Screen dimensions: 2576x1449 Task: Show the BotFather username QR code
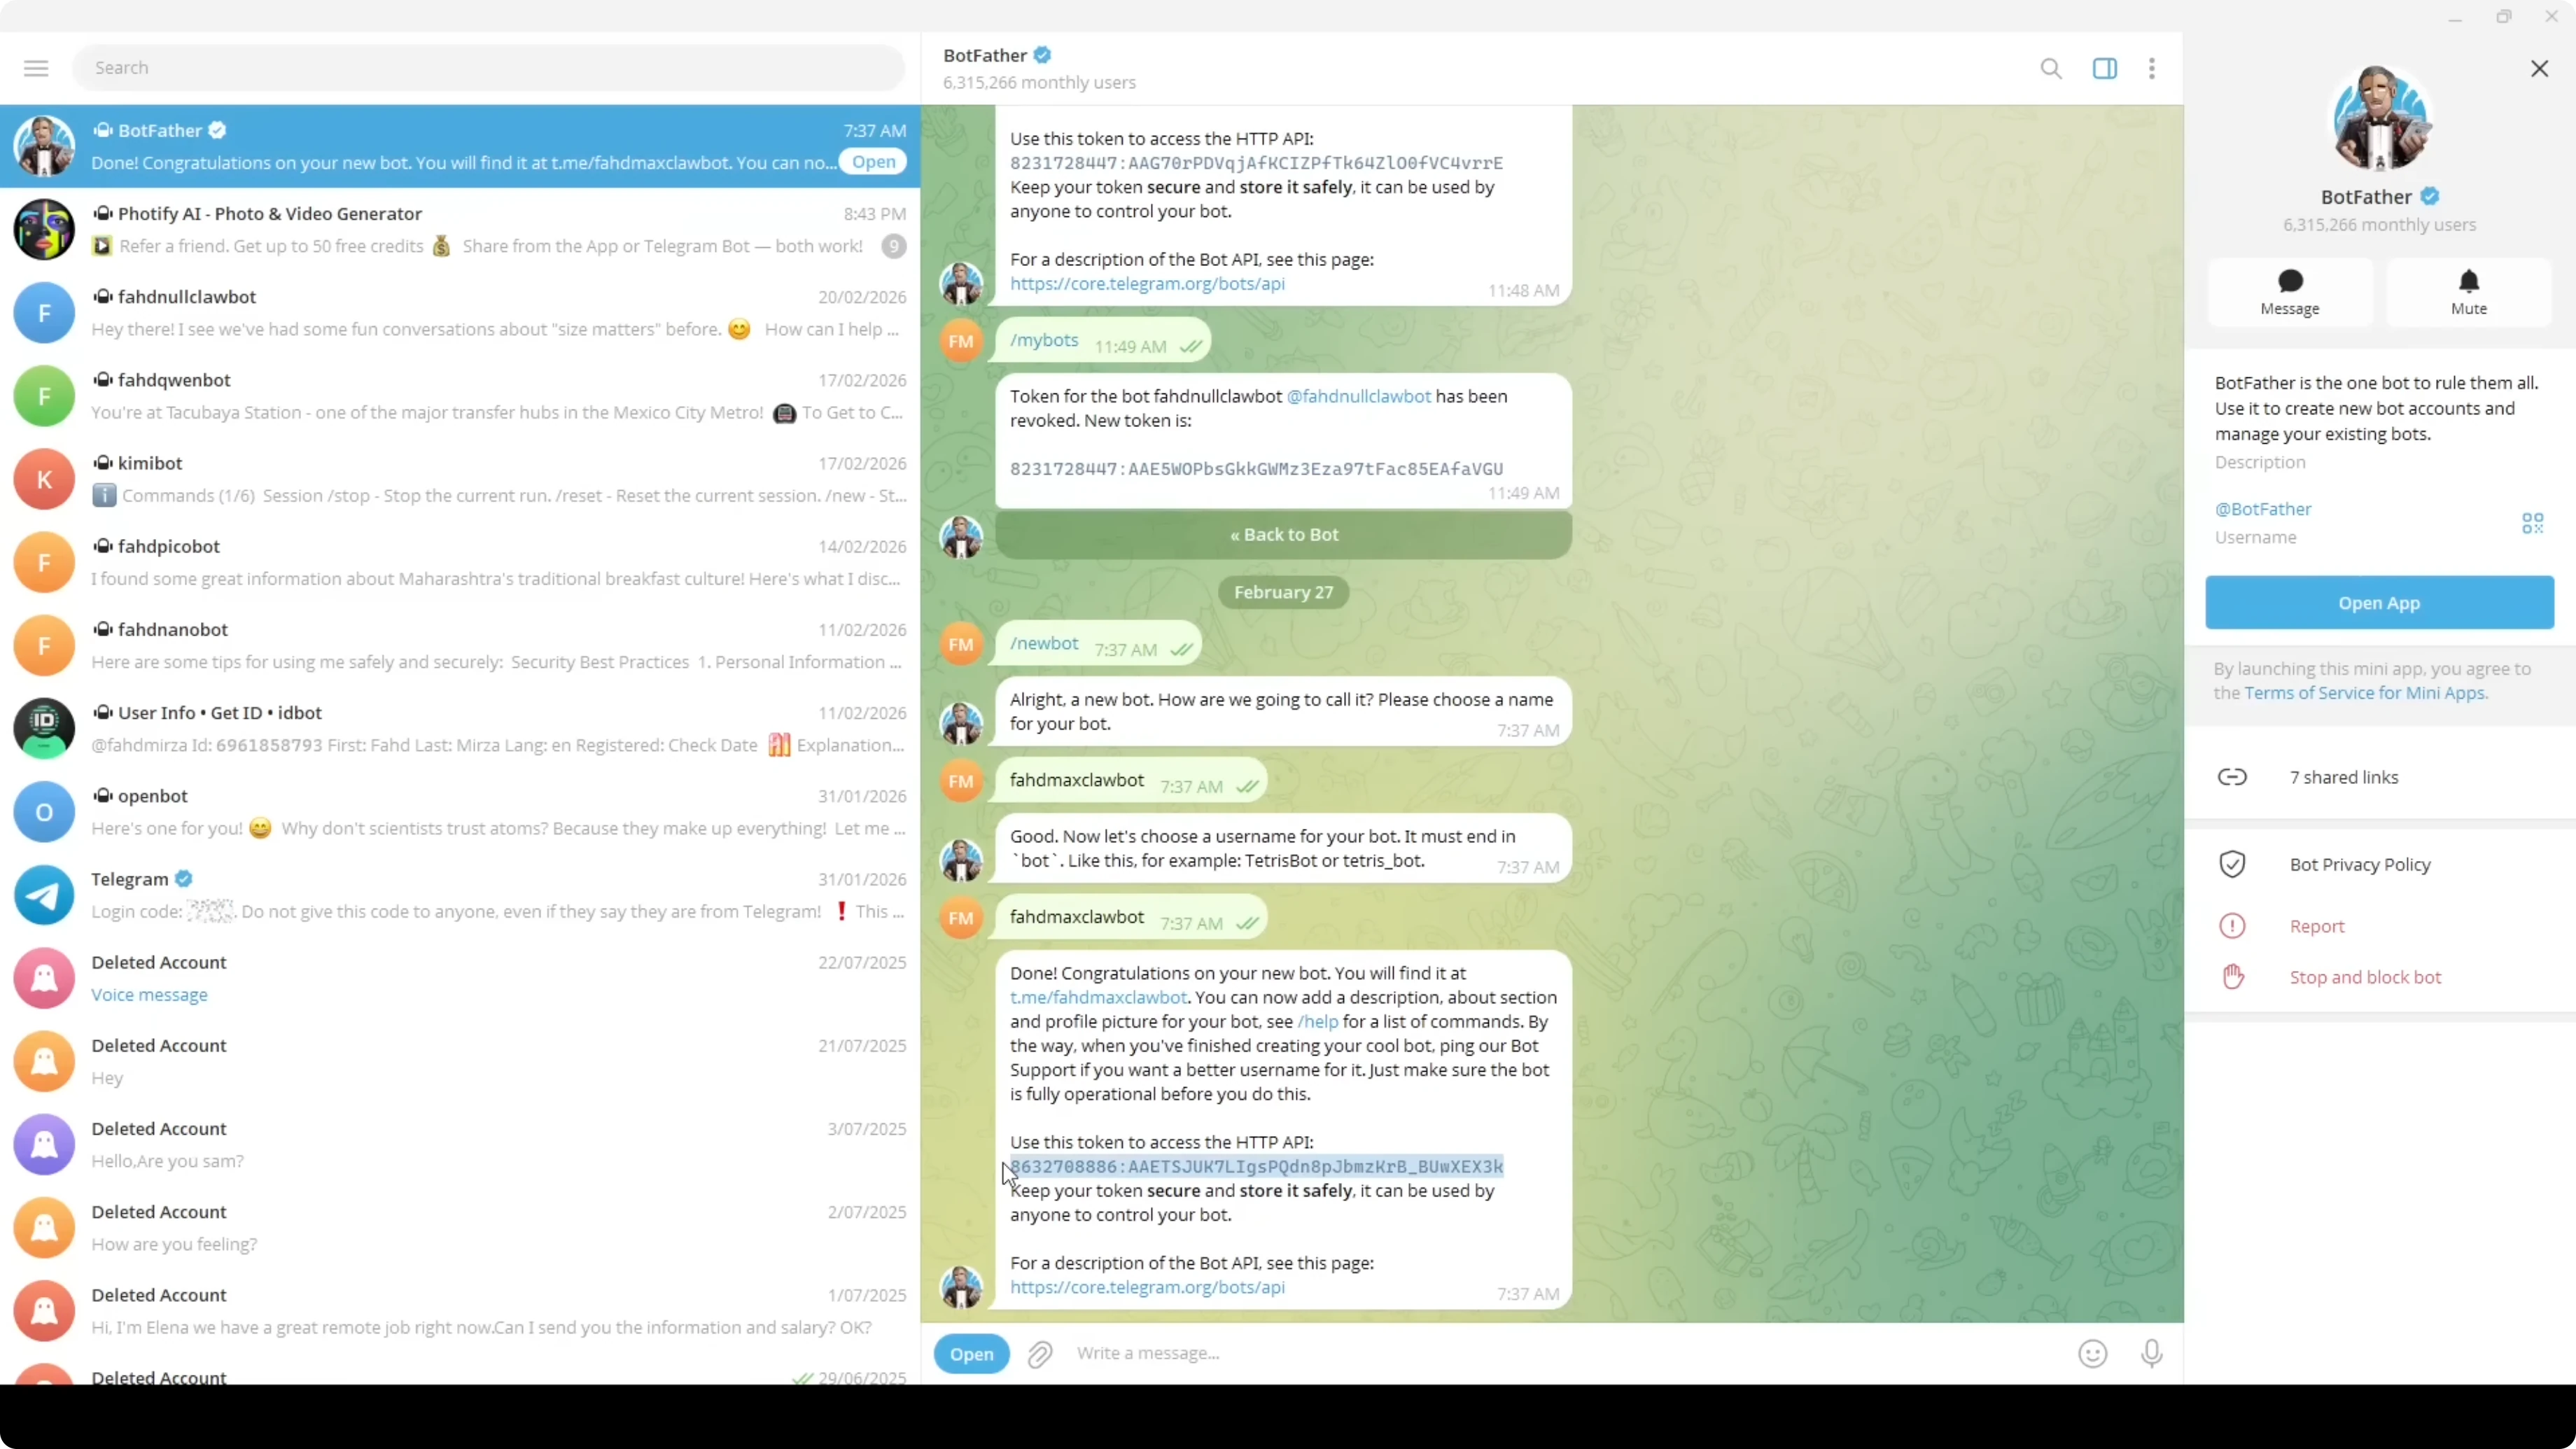pyautogui.click(x=2533, y=522)
